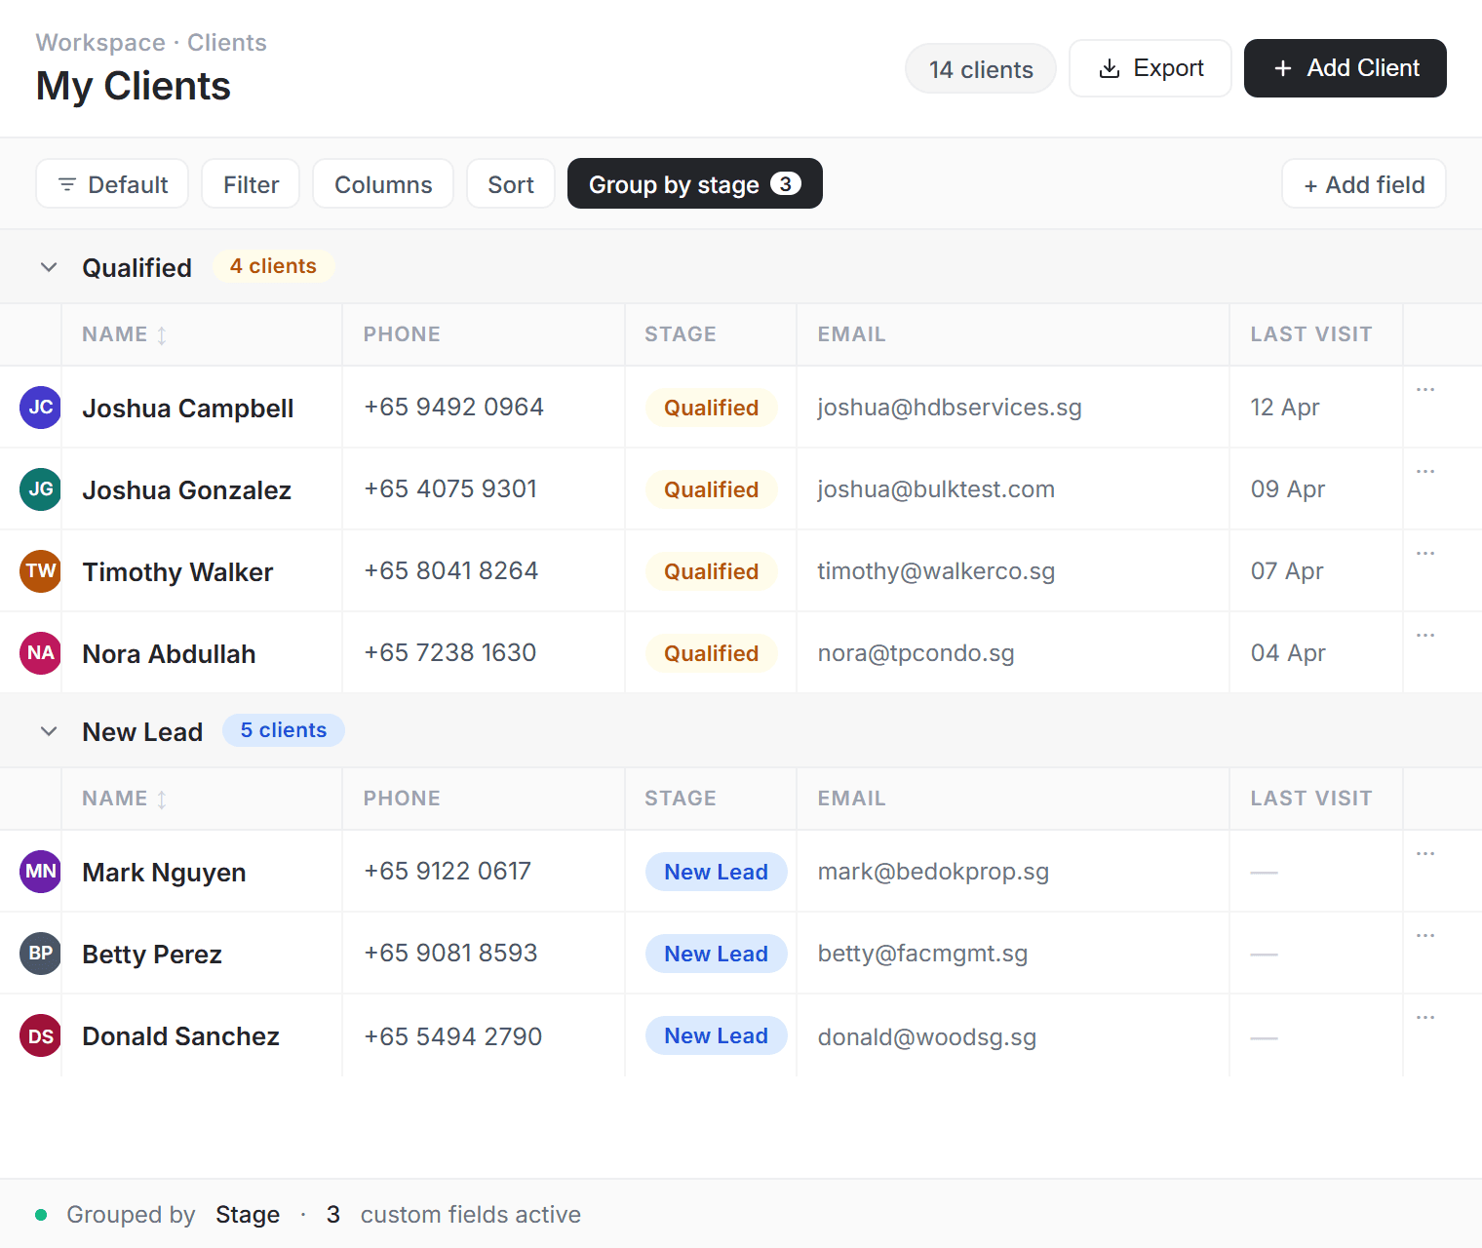1482x1248 pixels.
Task: Click phone +65 4075 9301
Action: 450,488
